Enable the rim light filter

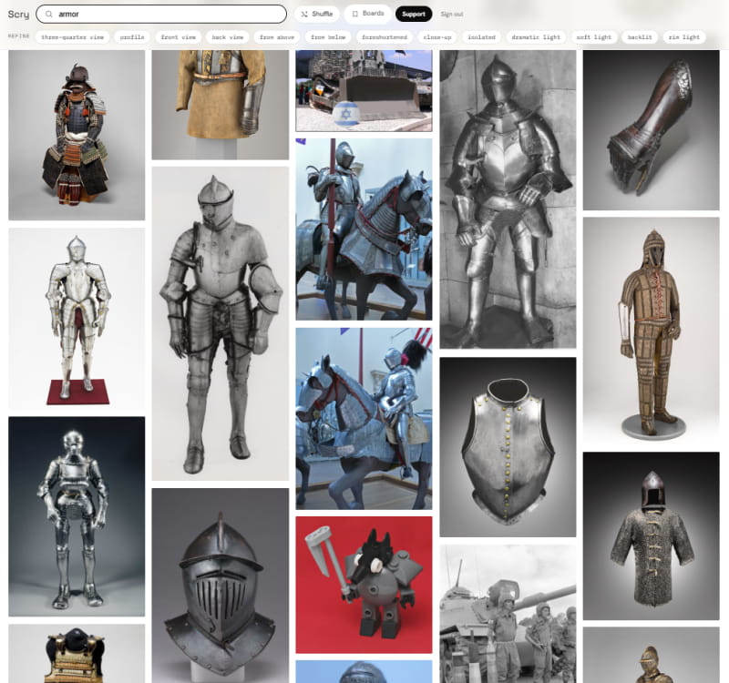(684, 37)
